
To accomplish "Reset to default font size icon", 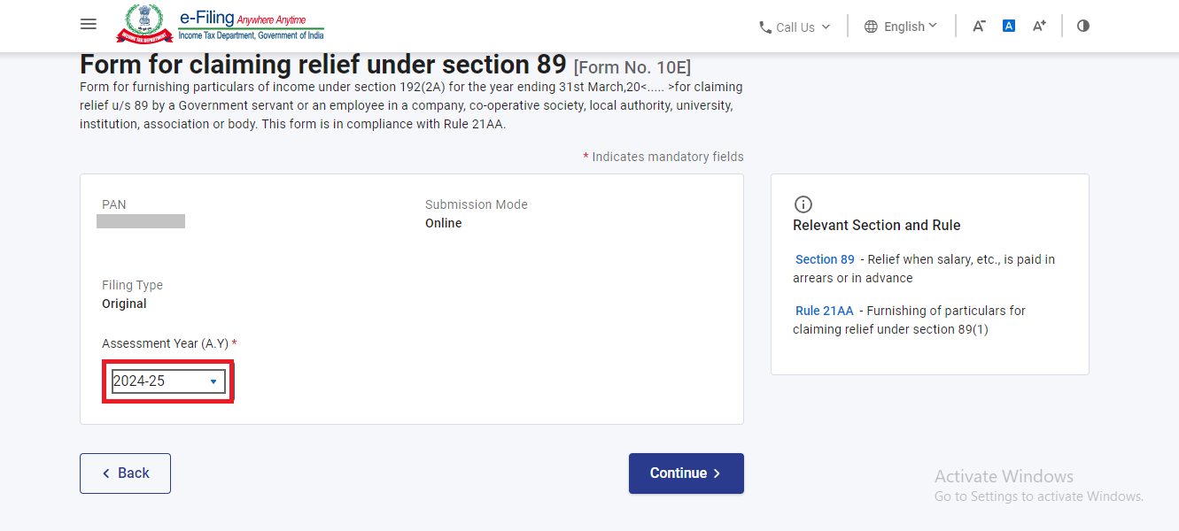I will point(1008,26).
